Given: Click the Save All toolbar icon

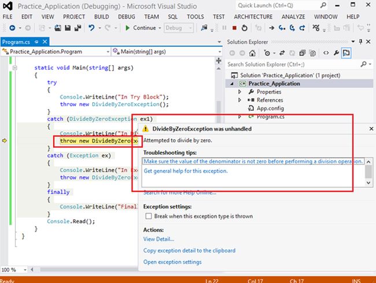Looking at the screenshot, I should pyautogui.click(x=78, y=28).
